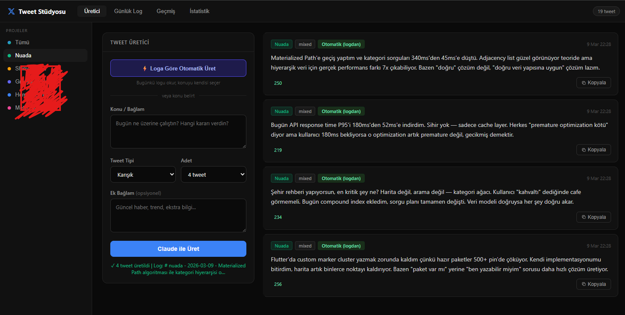Open the Günlük Log tab
The width and height of the screenshot is (625, 315).
point(128,11)
